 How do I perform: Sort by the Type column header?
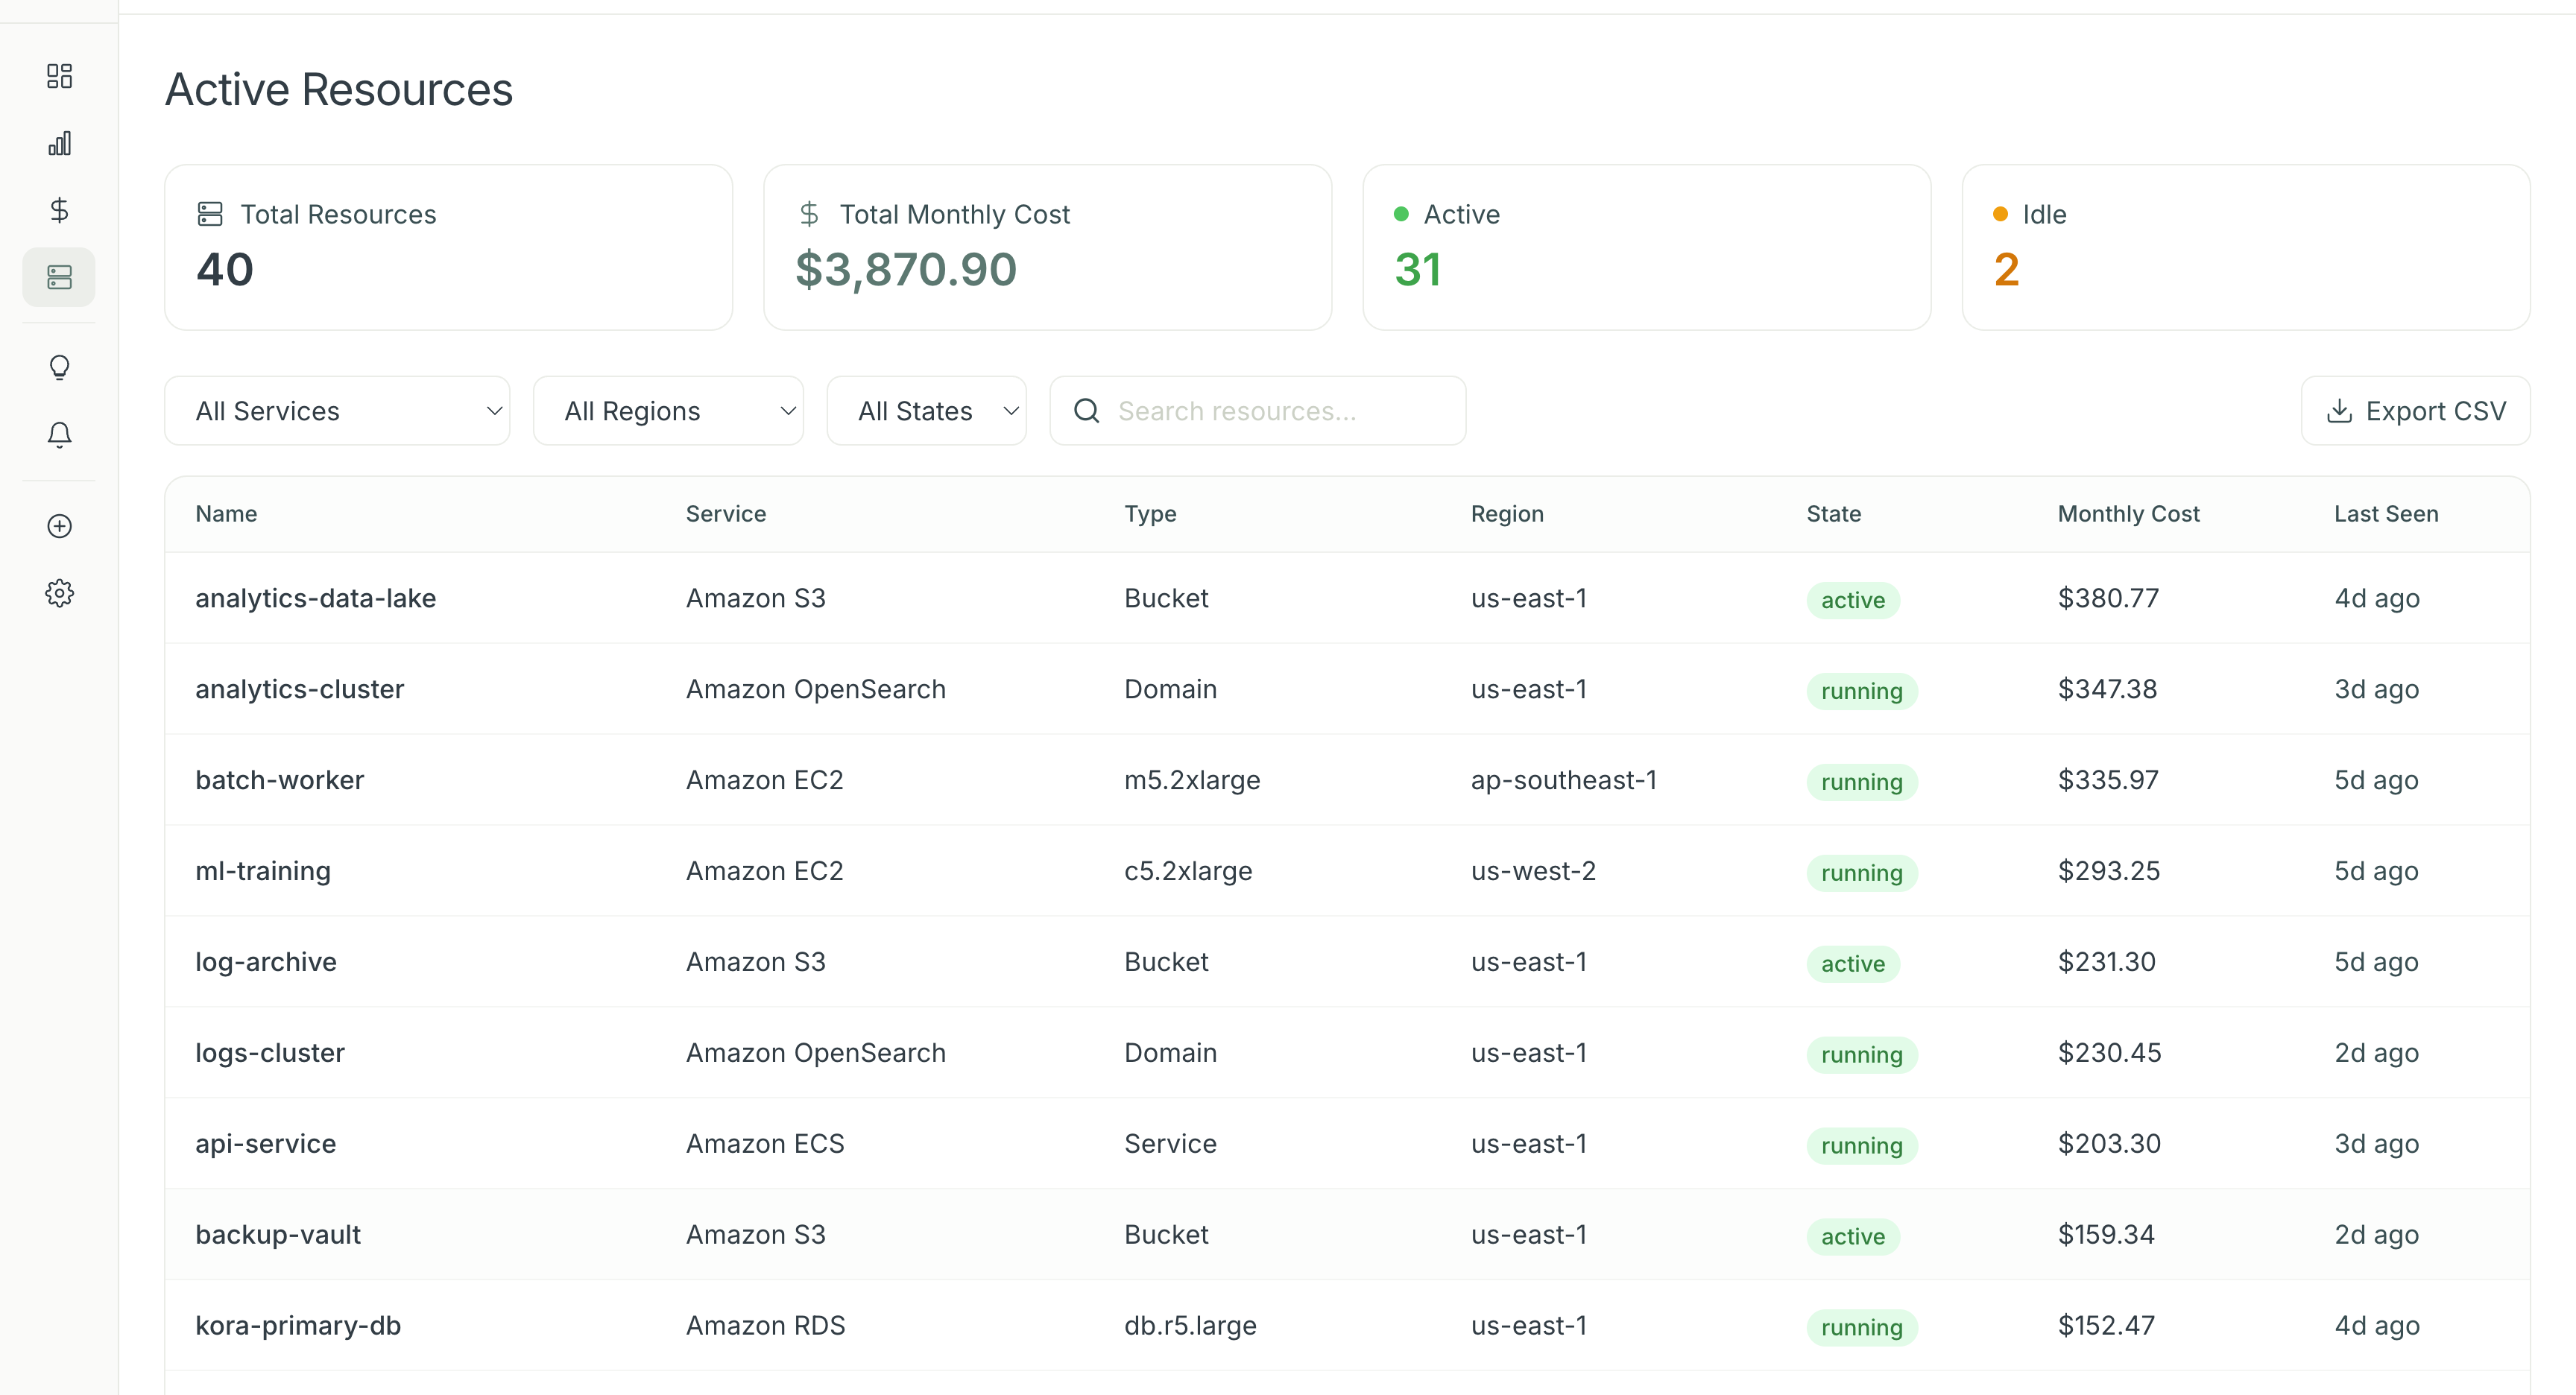(1150, 514)
